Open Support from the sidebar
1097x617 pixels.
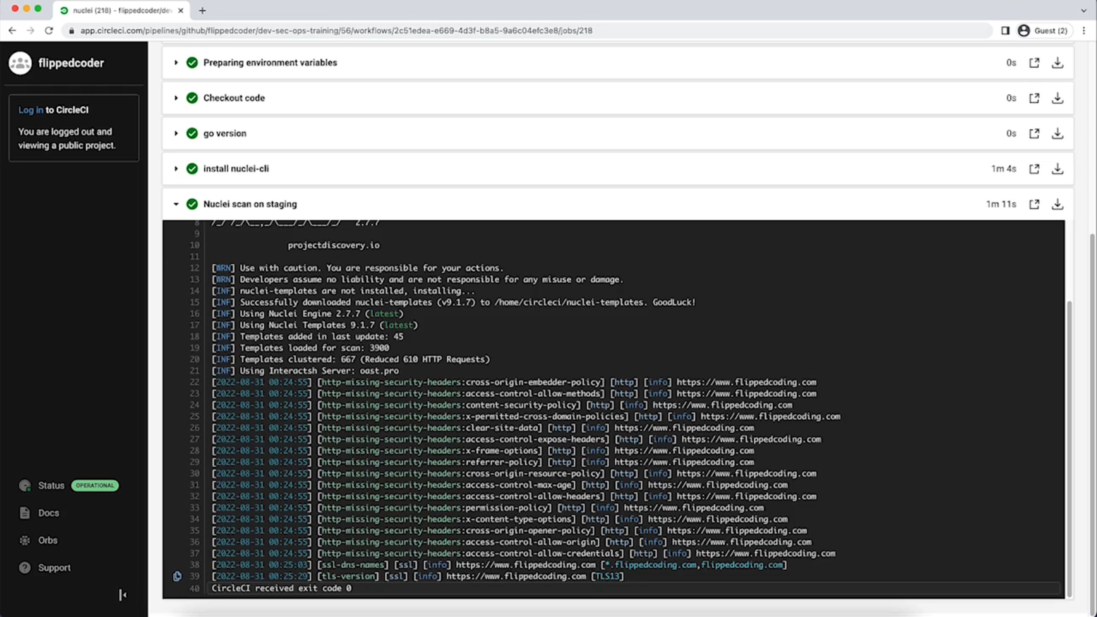pos(54,568)
